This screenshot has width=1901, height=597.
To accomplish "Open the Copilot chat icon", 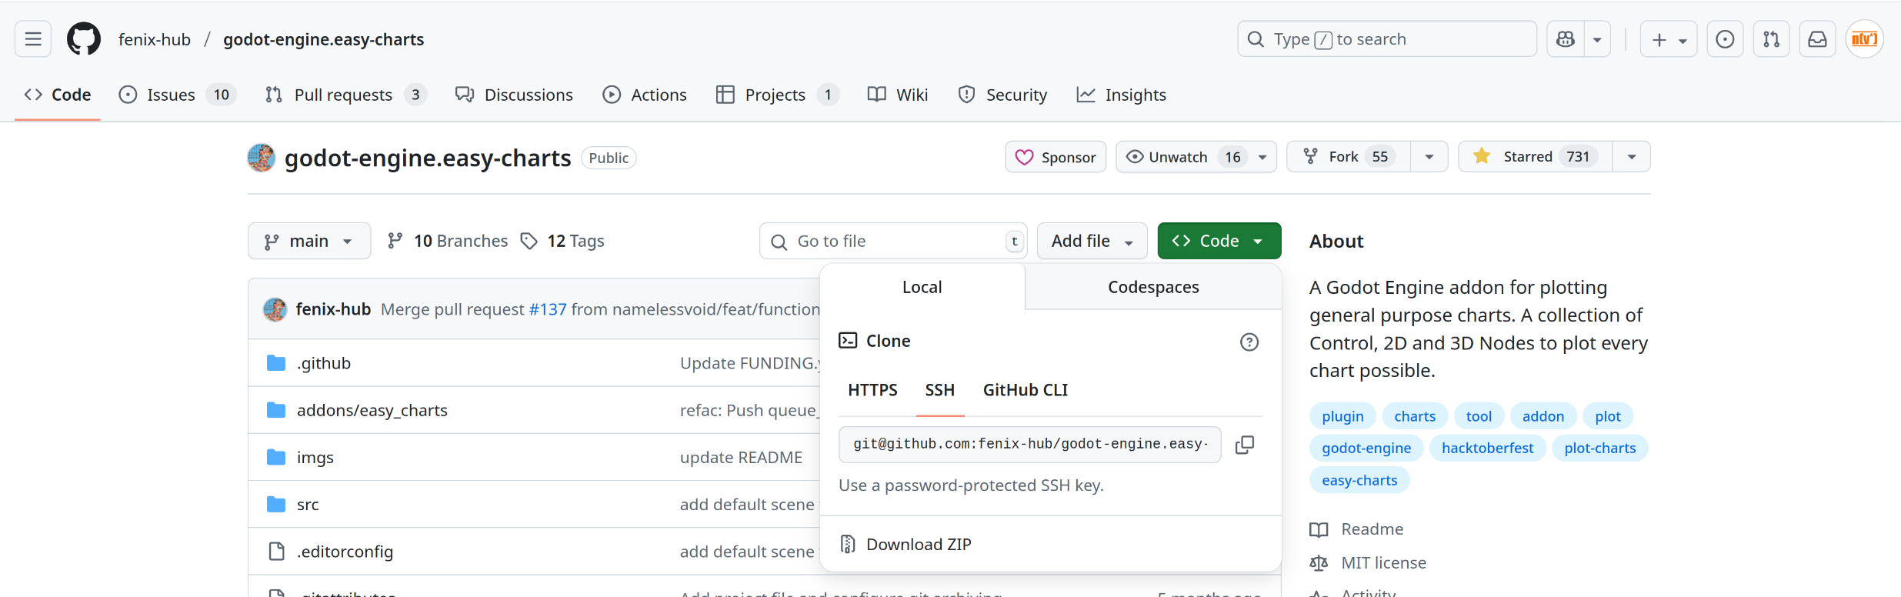I will pyautogui.click(x=1566, y=39).
